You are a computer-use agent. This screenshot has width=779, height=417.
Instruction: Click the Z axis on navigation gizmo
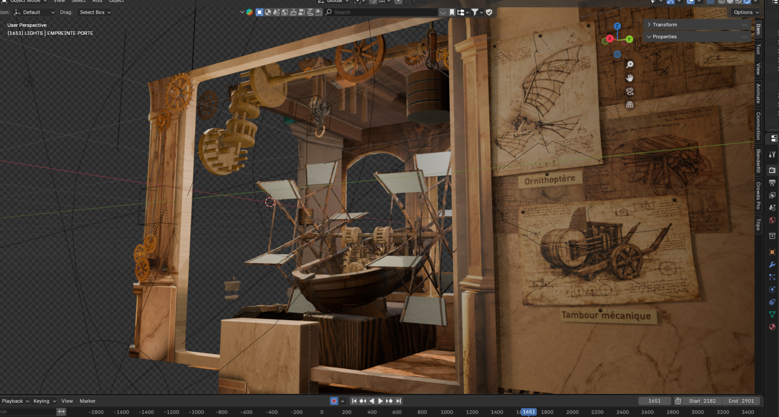tap(617, 26)
